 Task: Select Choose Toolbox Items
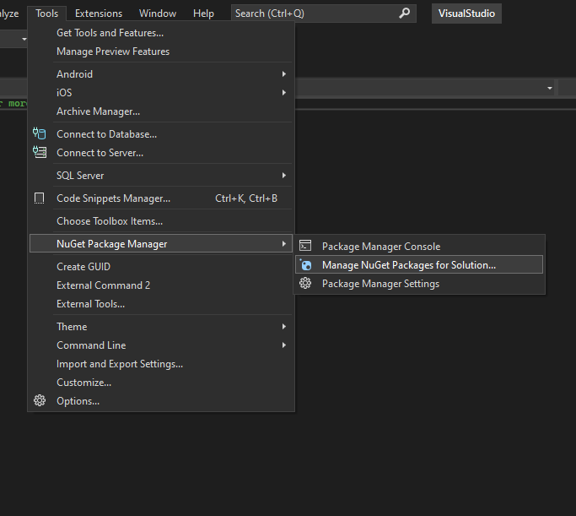(161, 221)
